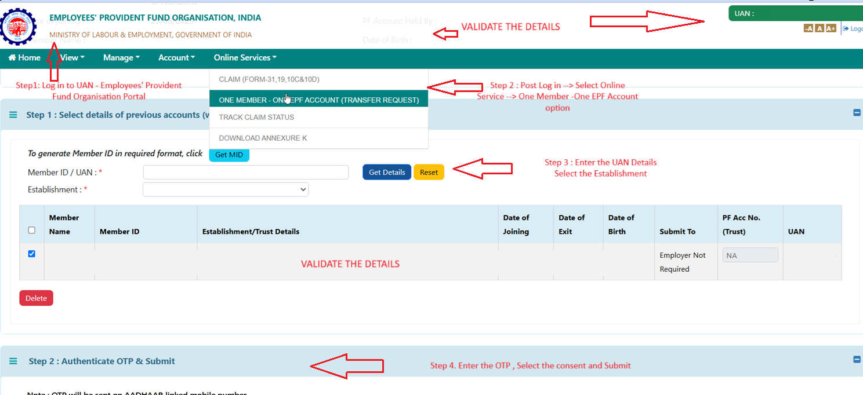This screenshot has height=395, width=863.
Task: Go to Home in navigation bar
Action: point(24,58)
